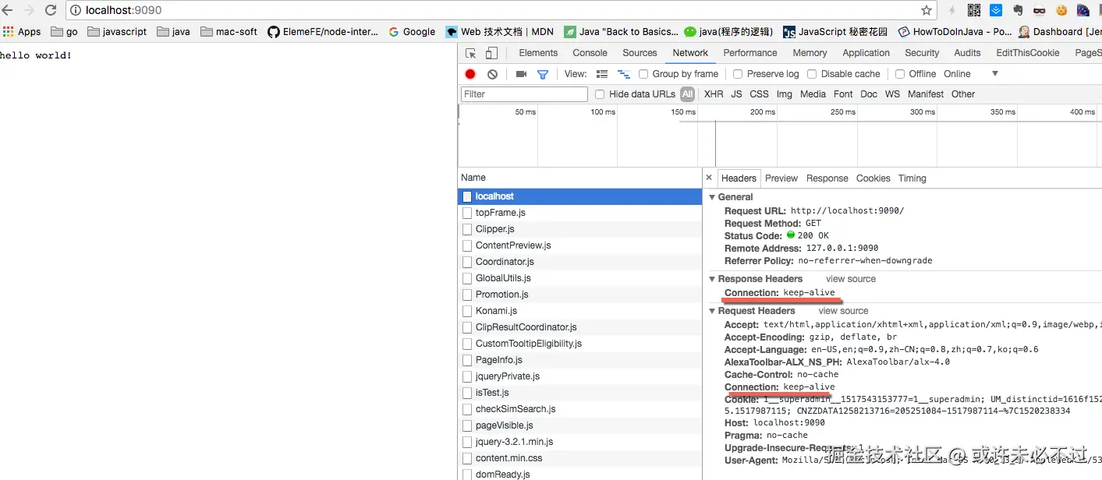Image resolution: width=1102 pixels, height=480 pixels.
Task: Click the browser reload icon
Action: click(51, 10)
